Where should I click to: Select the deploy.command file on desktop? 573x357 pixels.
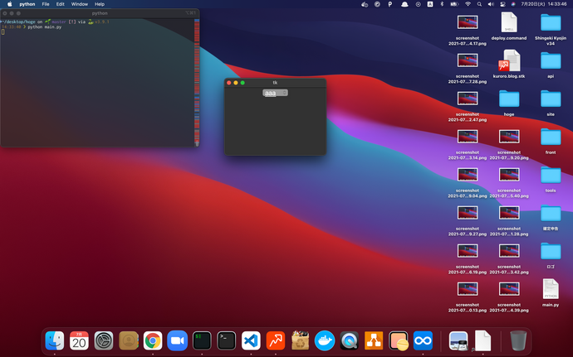tap(509, 22)
